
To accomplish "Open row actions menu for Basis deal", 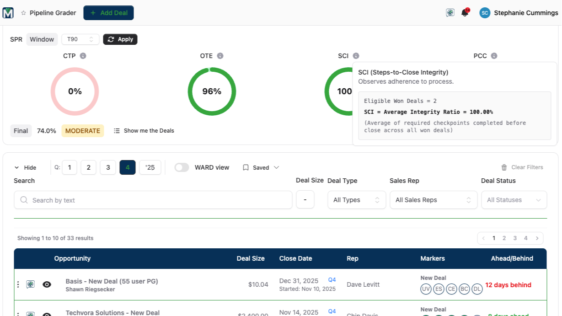I will 18,284.
